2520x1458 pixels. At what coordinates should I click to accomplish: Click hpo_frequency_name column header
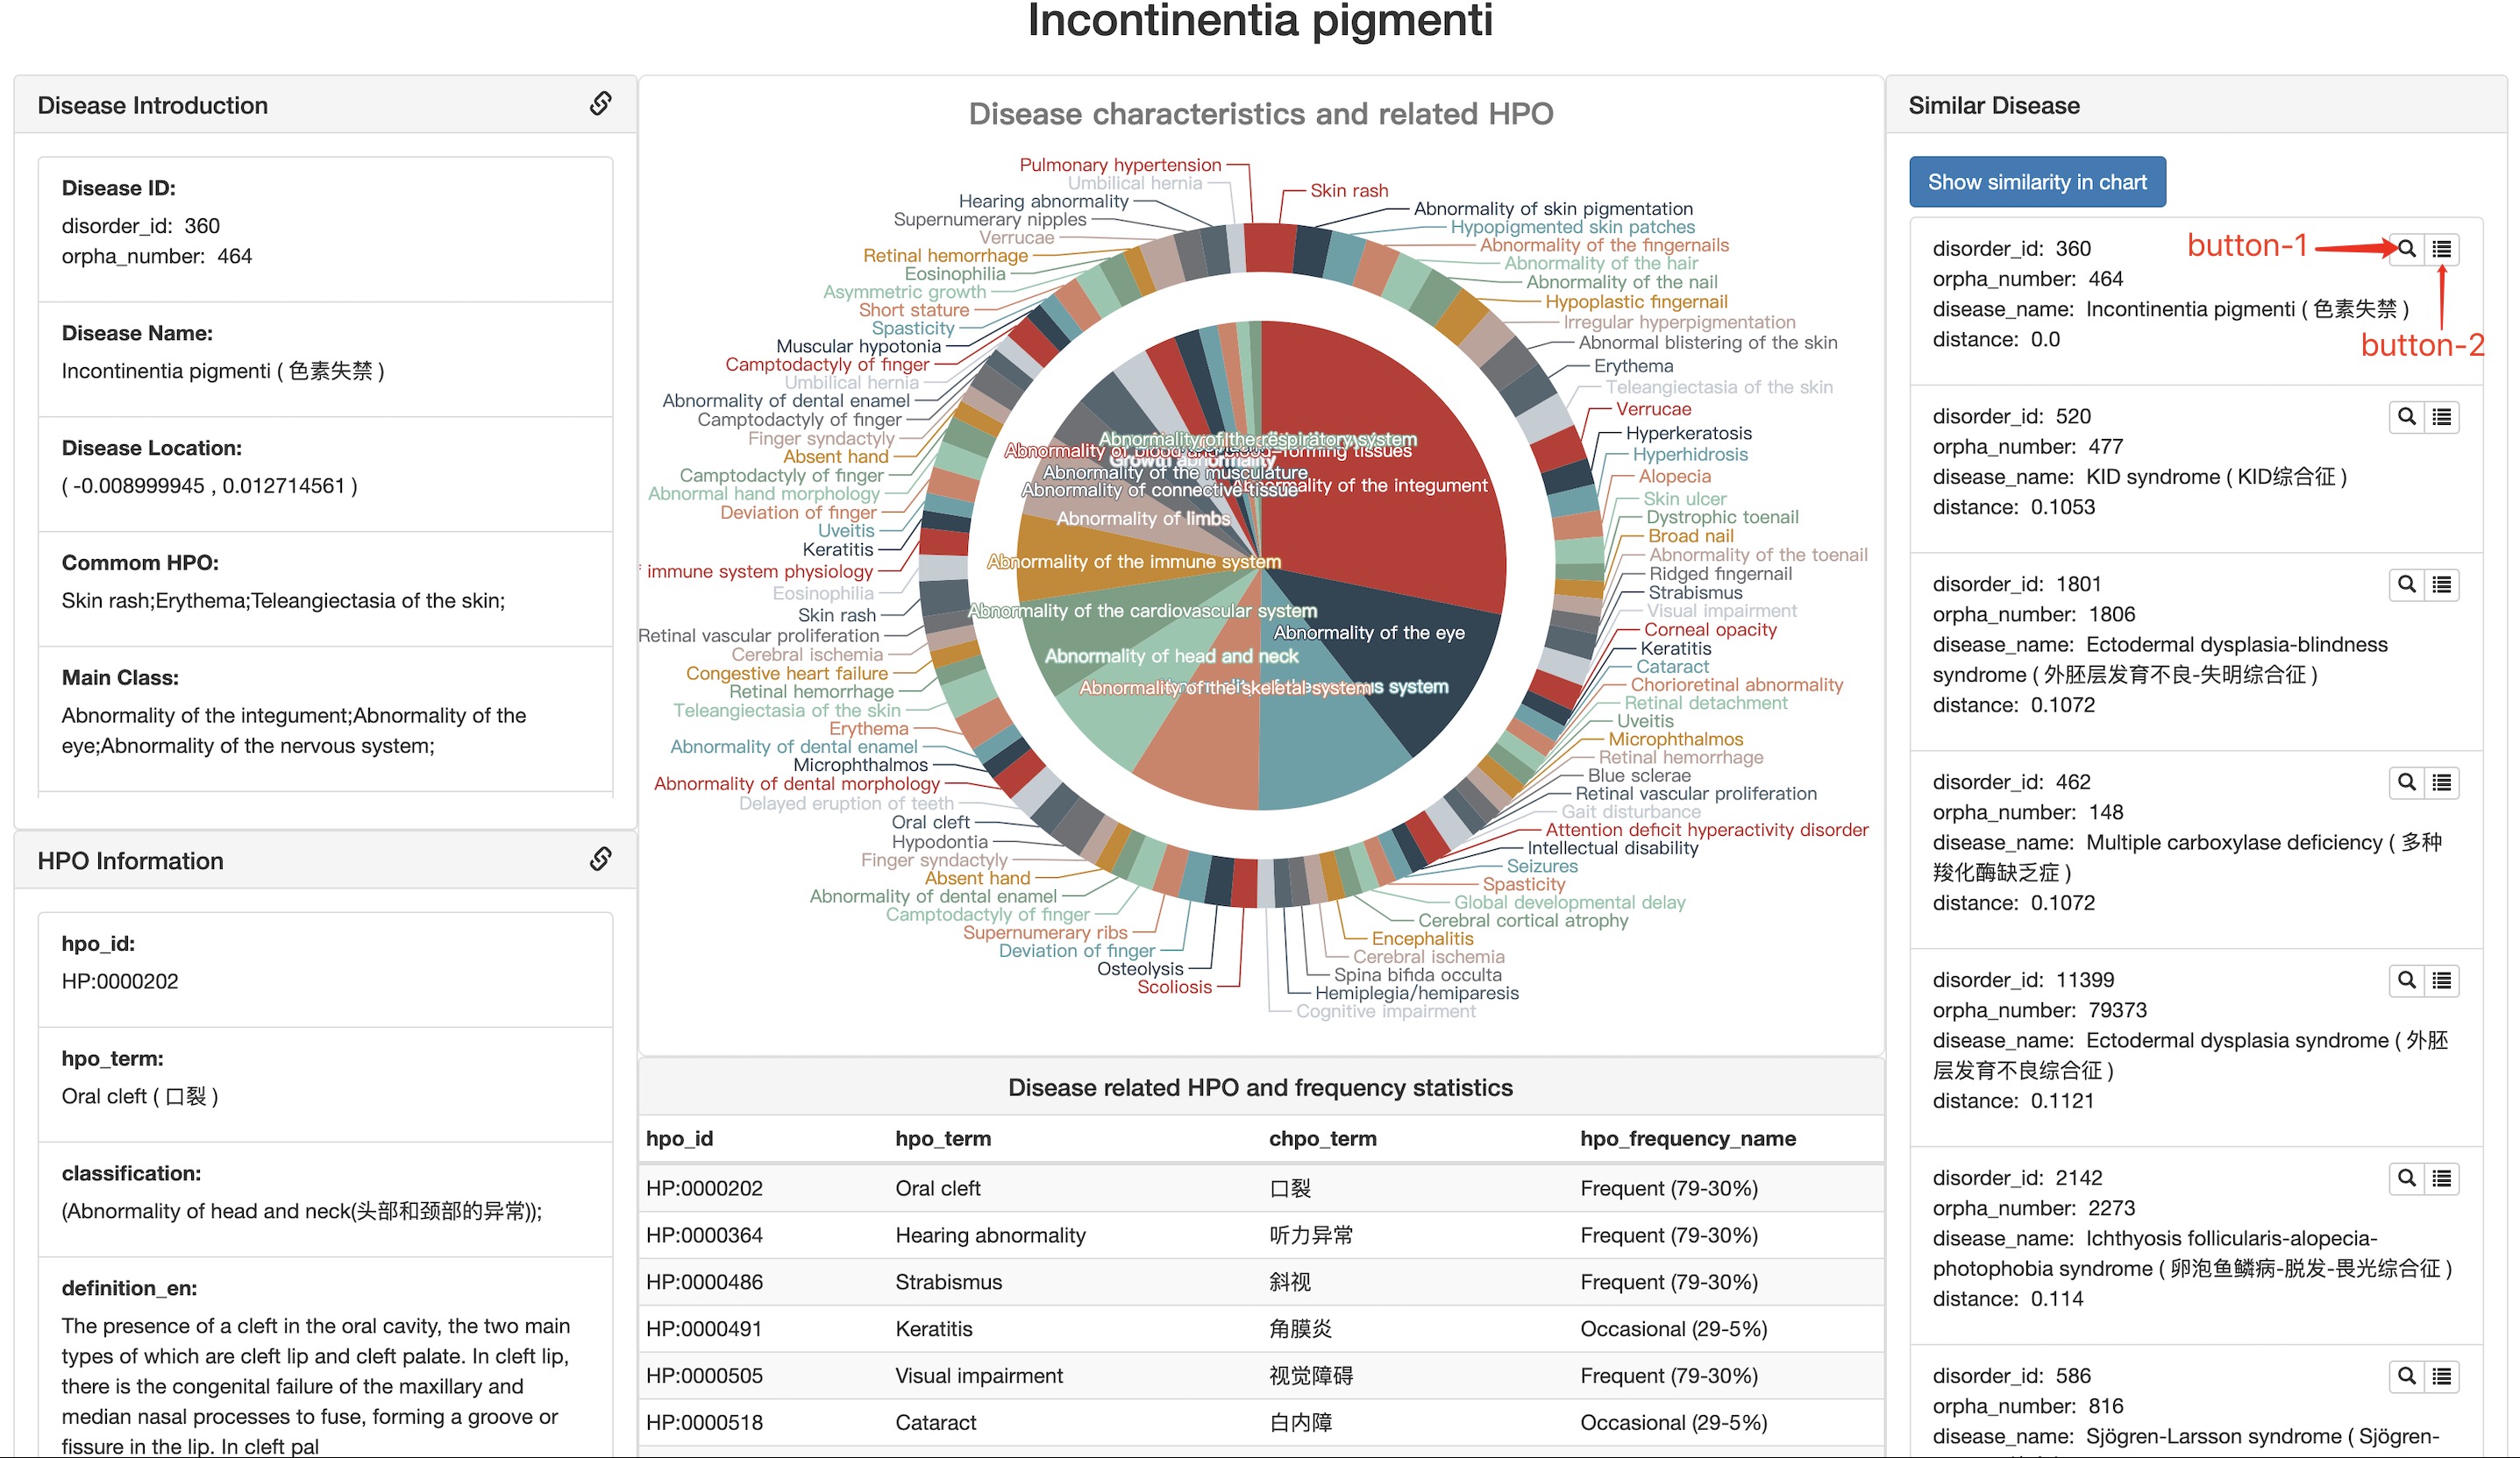[1687, 1138]
